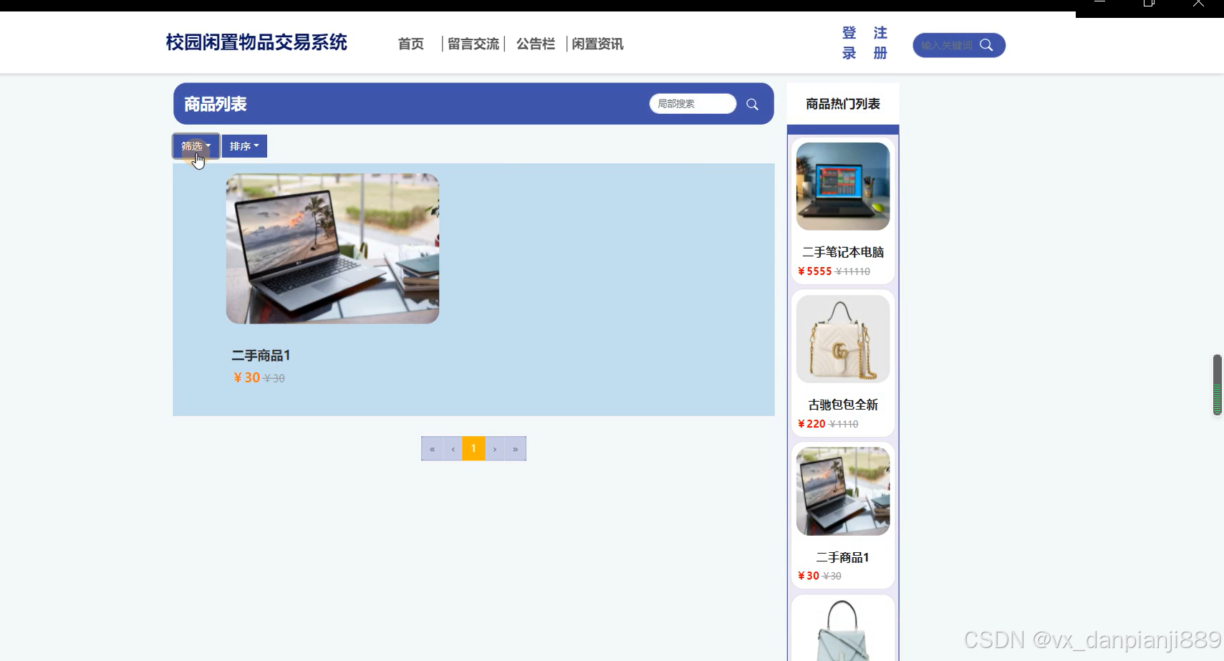Click the 古驰包包全新 title text
Image resolution: width=1224 pixels, height=661 pixels.
pos(843,405)
